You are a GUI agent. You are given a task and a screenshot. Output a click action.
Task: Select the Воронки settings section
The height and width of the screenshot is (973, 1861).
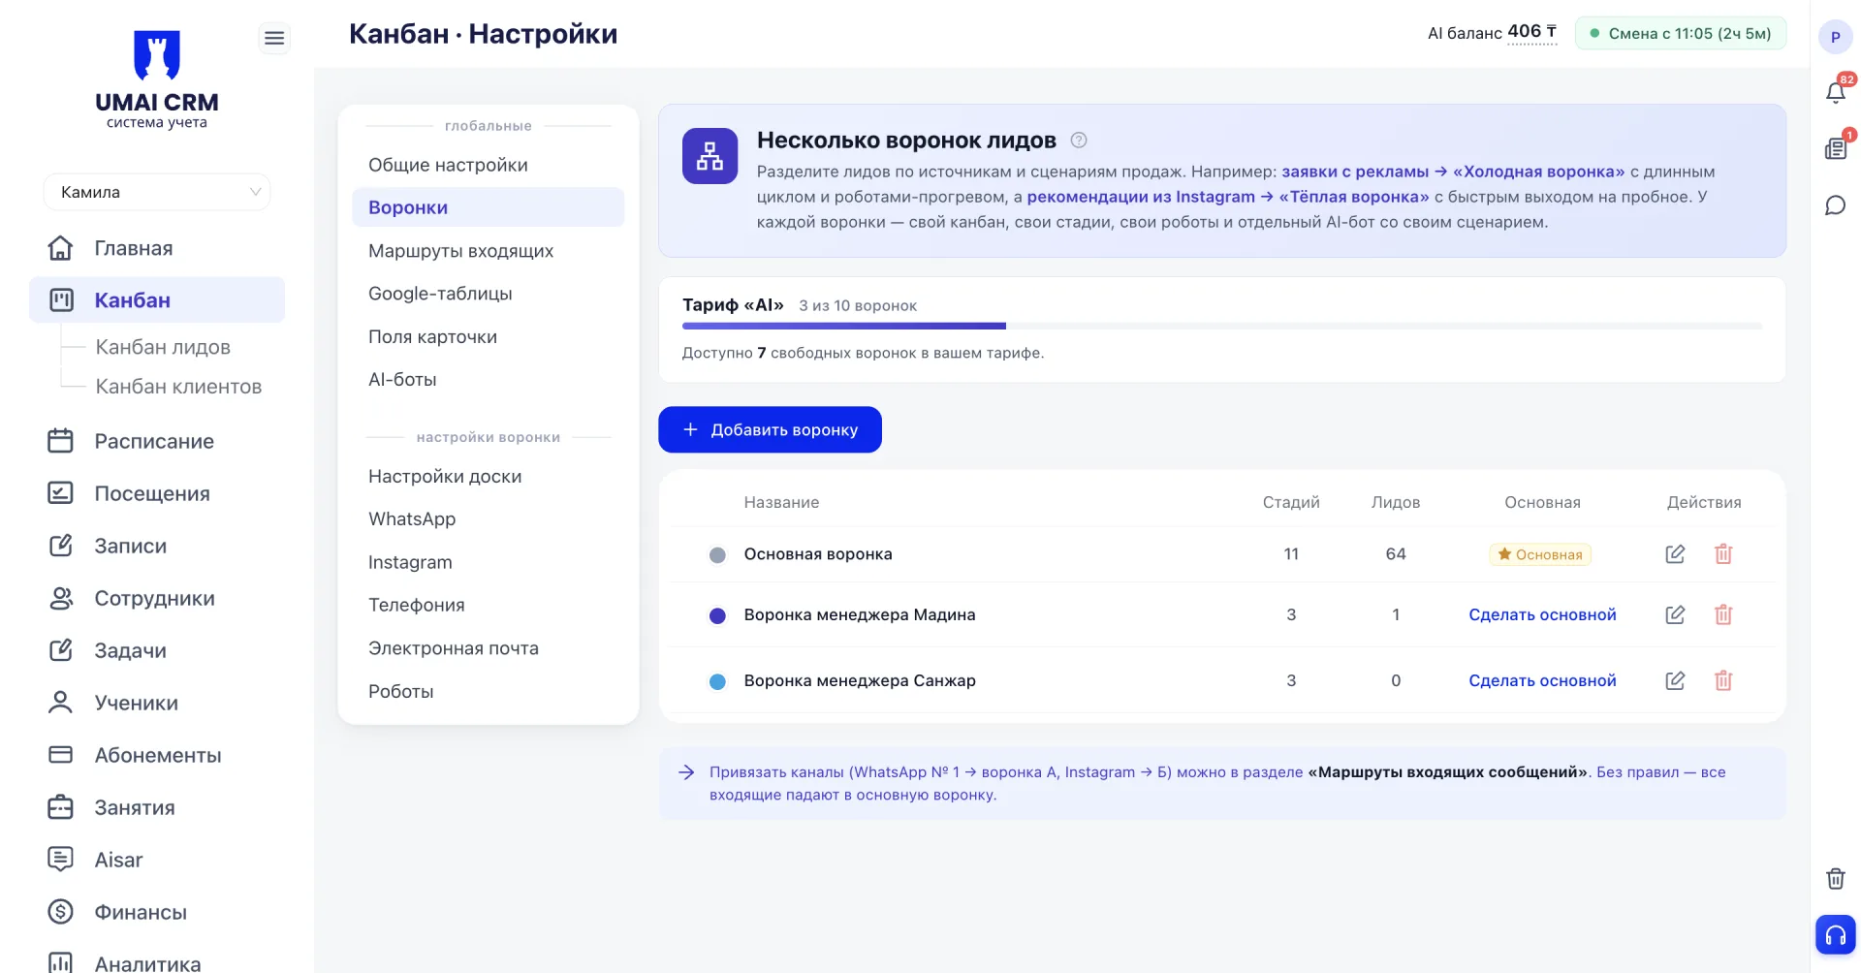[488, 207]
